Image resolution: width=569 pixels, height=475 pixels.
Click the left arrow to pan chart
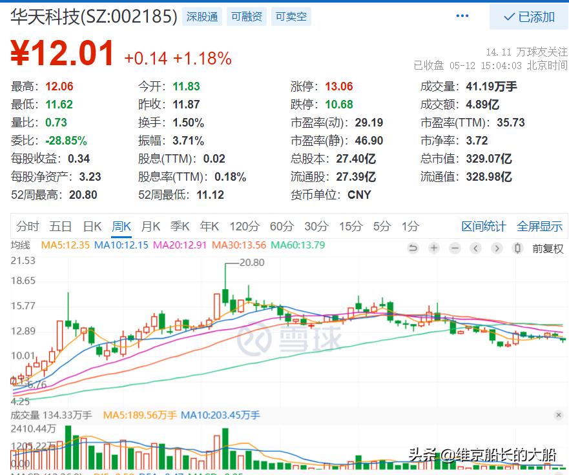click(x=475, y=248)
